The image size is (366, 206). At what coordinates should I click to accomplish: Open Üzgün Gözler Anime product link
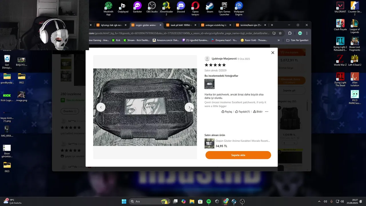click(242, 141)
